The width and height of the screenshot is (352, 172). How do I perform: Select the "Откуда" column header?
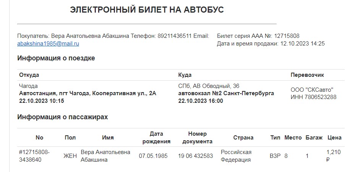click(29, 75)
